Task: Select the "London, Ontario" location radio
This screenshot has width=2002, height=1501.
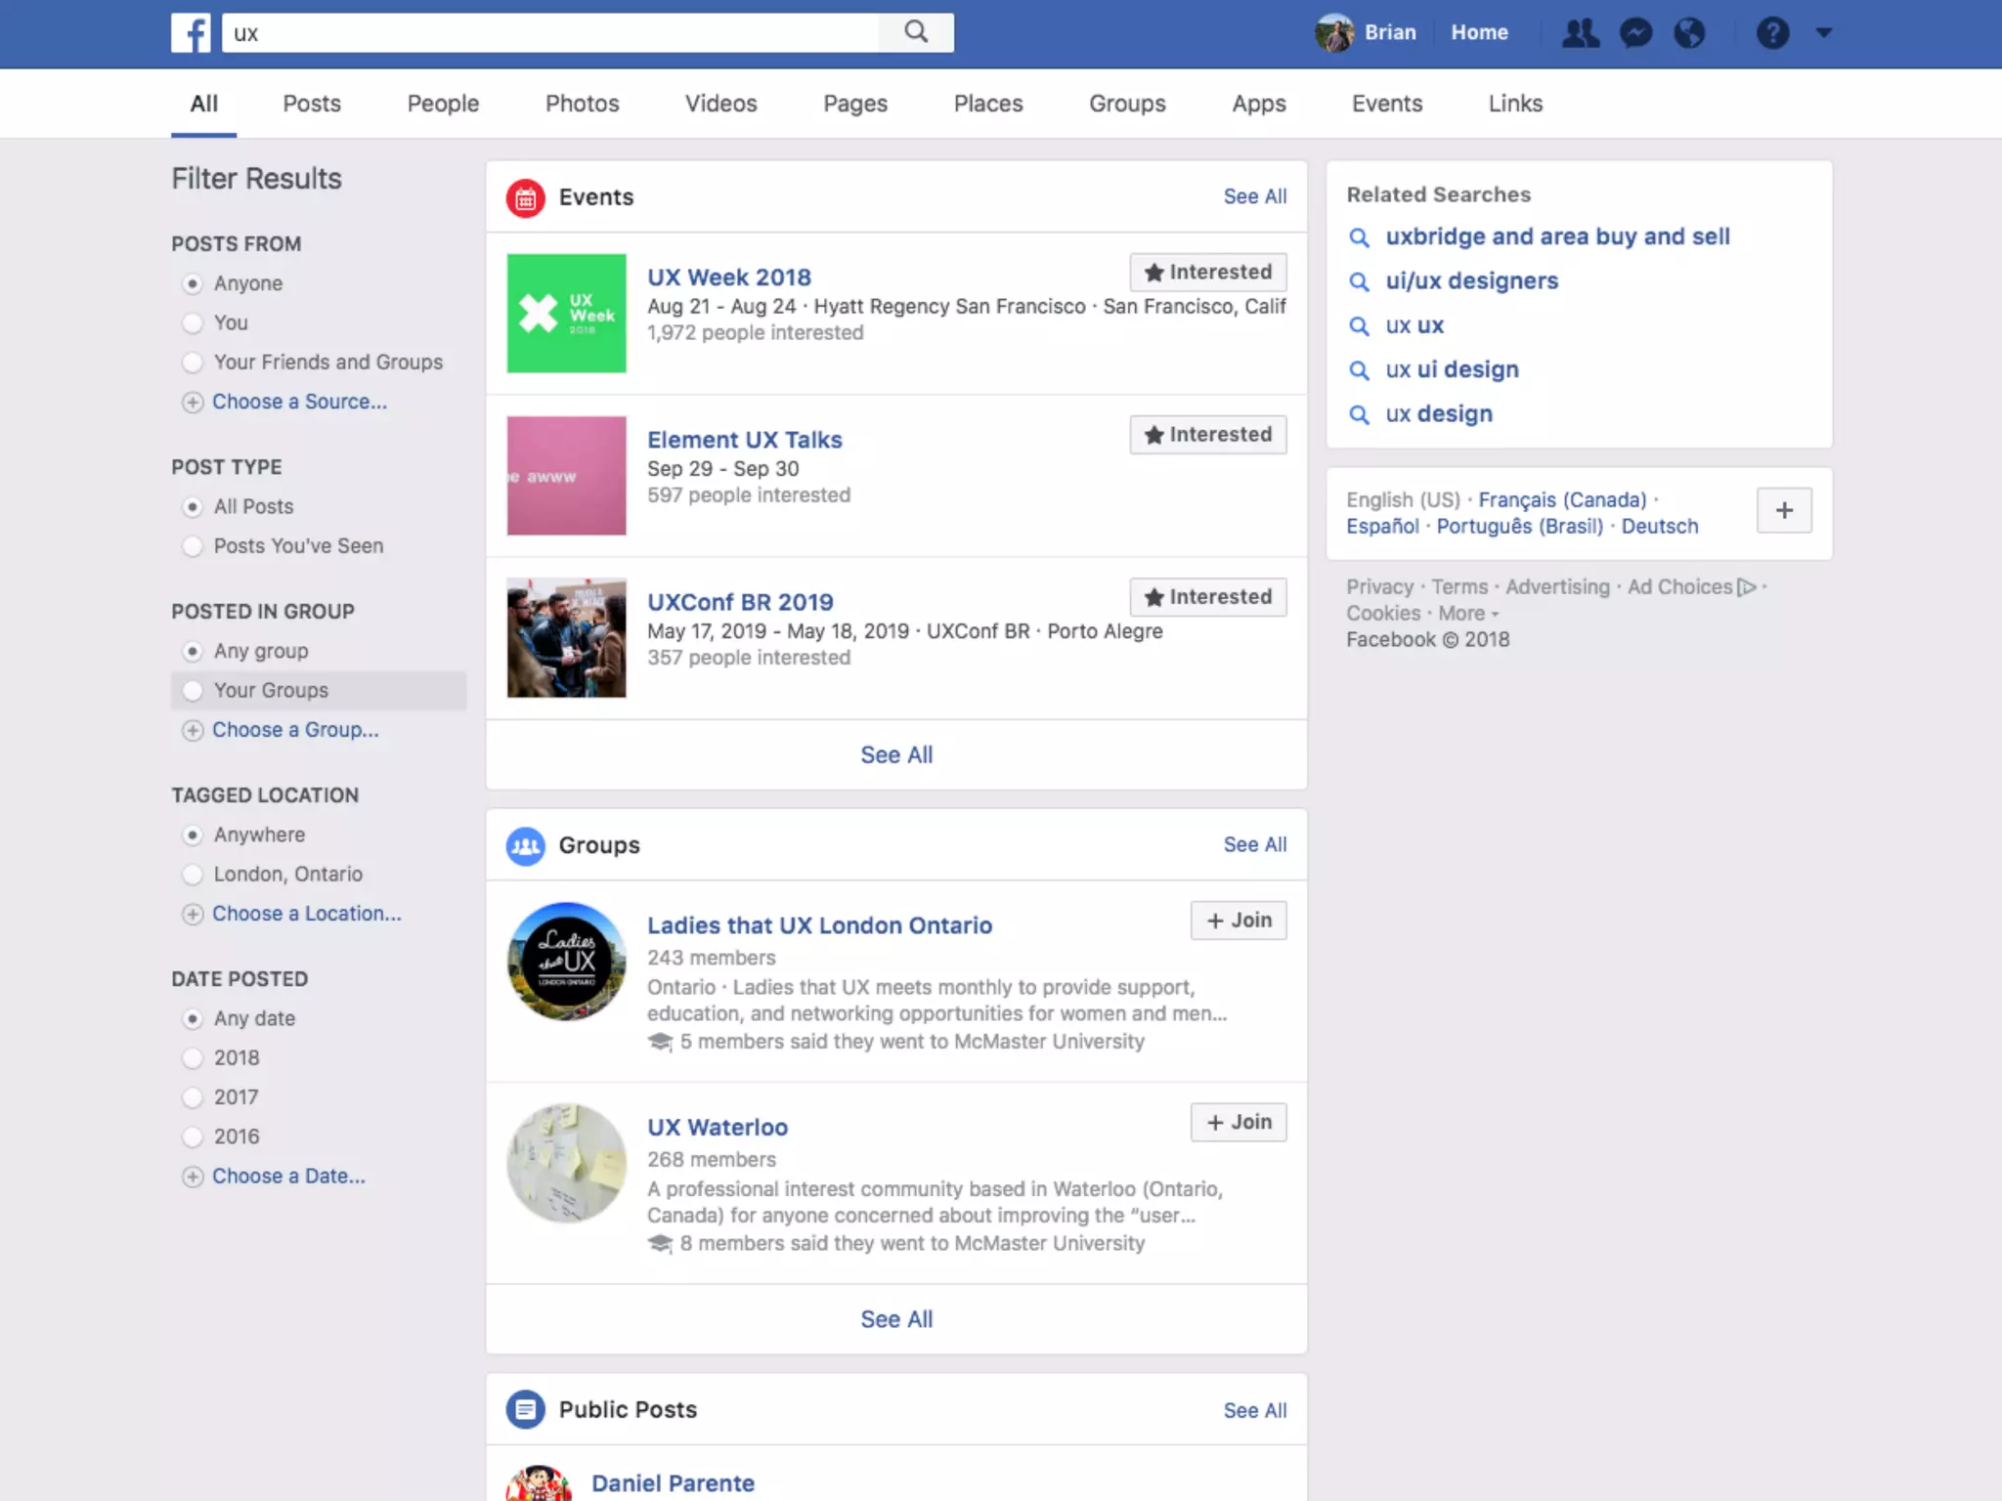Action: [194, 875]
